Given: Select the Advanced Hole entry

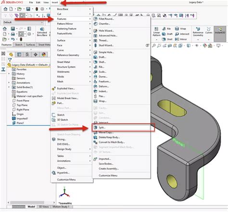Looking at the screenshot, I should pos(122,35).
